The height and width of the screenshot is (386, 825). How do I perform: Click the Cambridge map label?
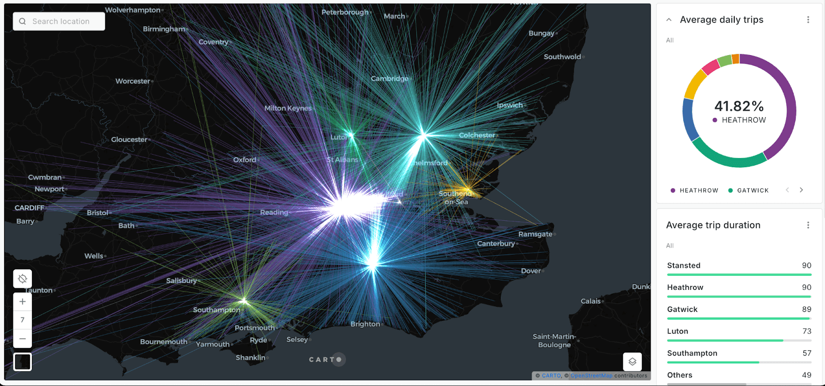tap(389, 79)
